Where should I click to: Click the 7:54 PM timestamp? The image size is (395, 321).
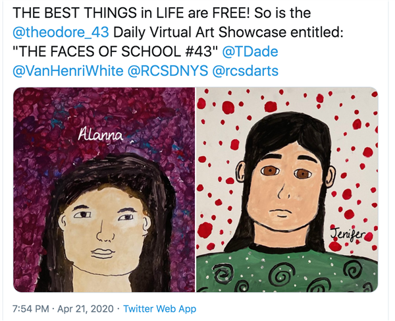pos(31,308)
